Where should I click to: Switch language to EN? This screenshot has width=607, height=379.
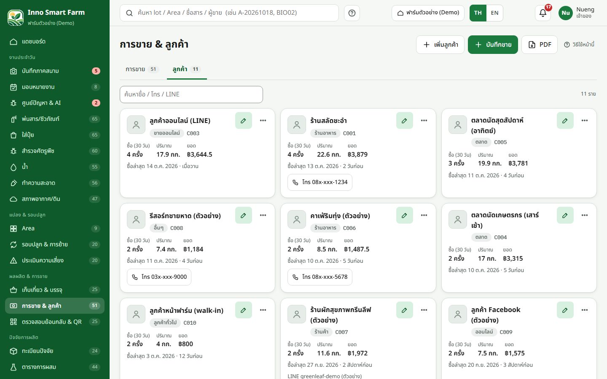(x=494, y=13)
